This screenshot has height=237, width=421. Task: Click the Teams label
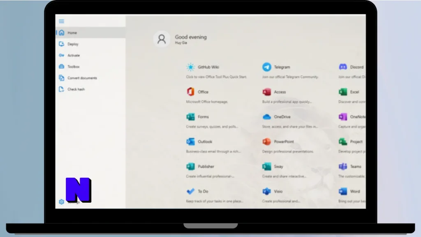point(356,166)
